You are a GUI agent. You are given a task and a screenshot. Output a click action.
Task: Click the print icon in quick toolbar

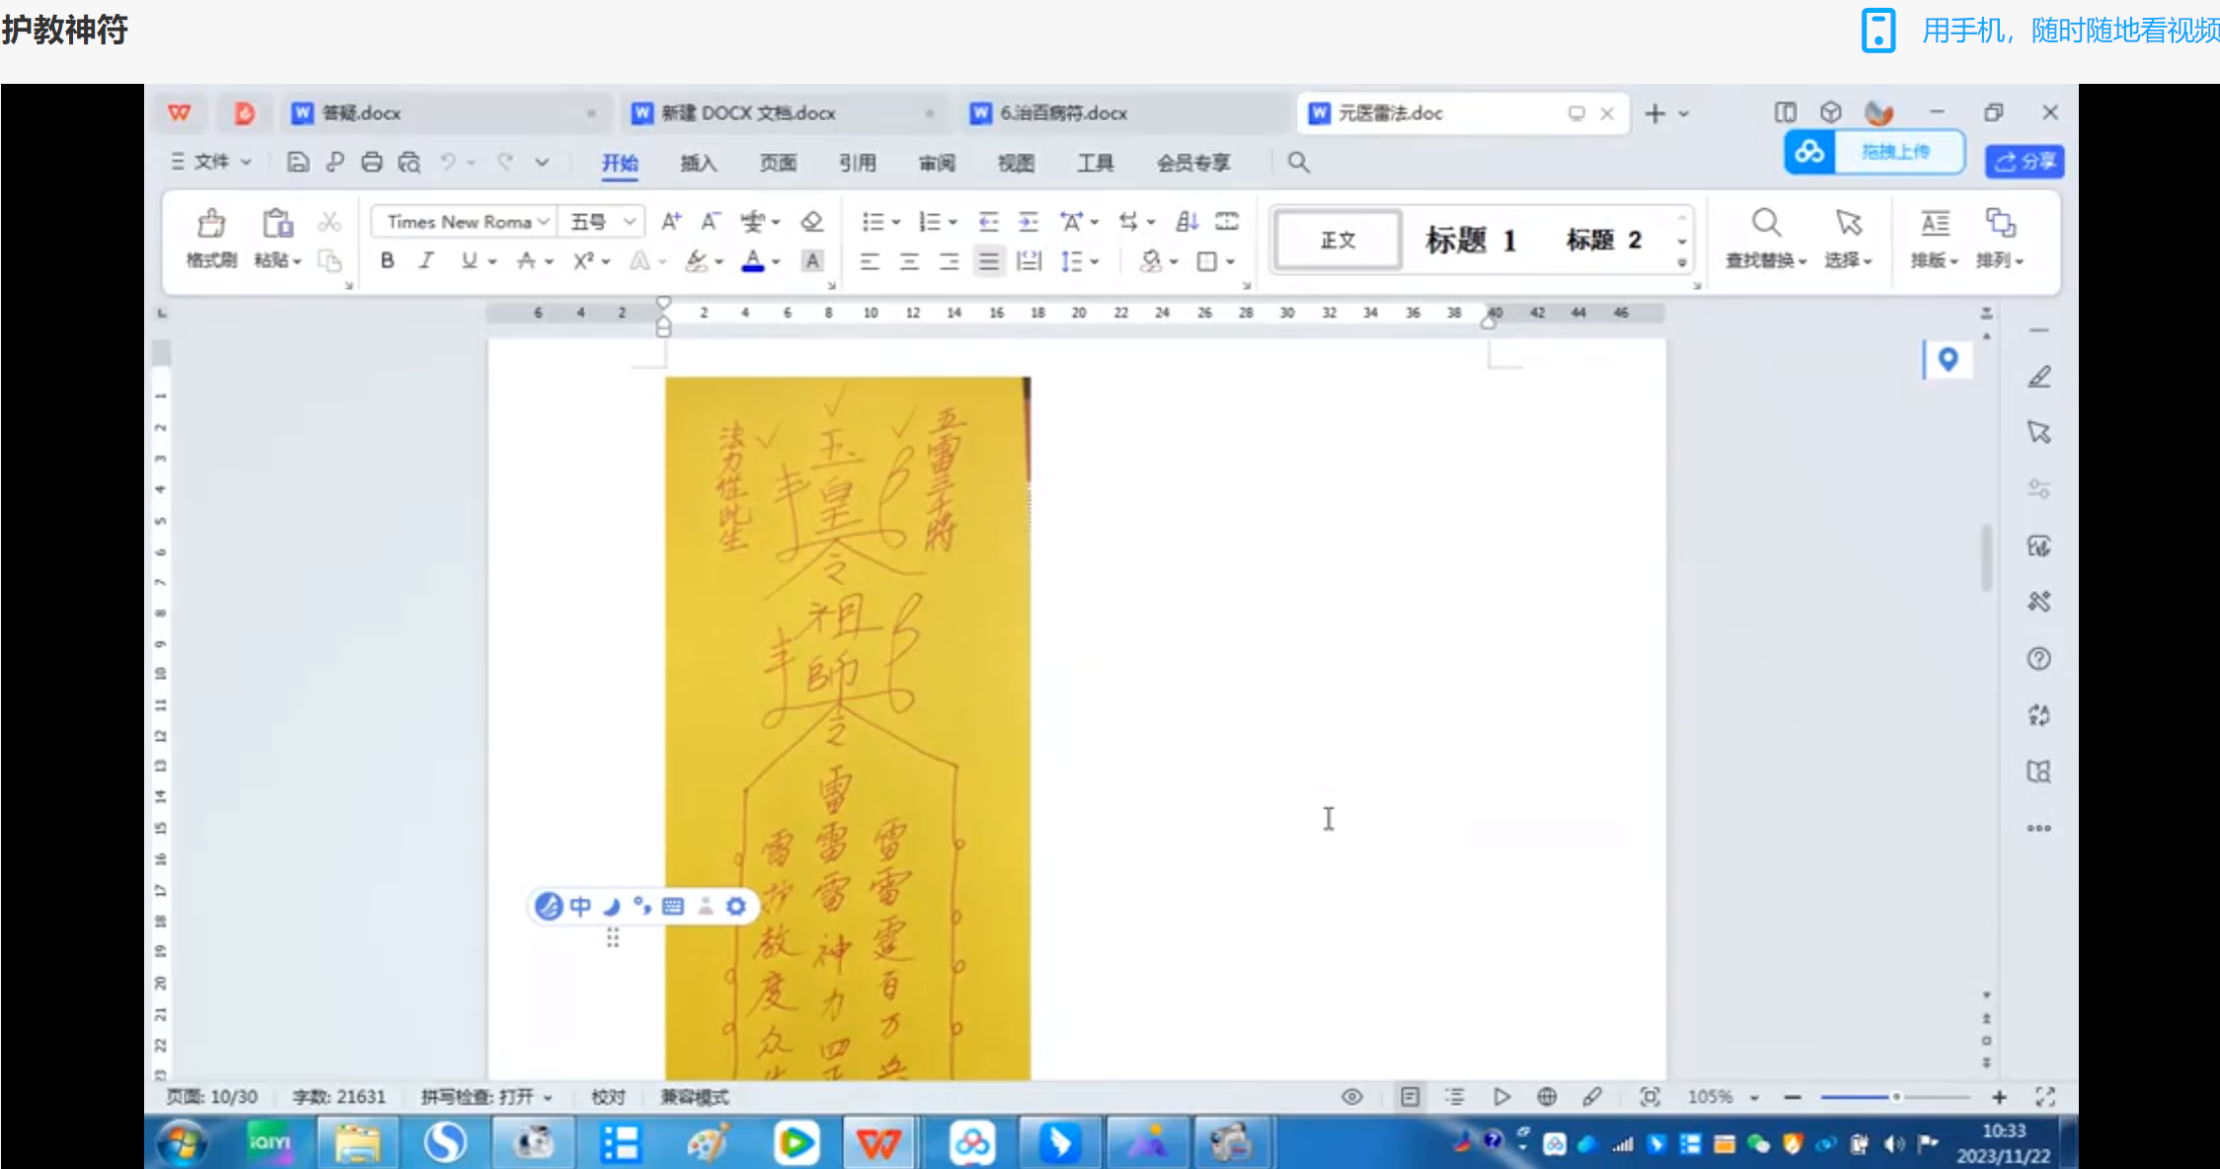371,163
